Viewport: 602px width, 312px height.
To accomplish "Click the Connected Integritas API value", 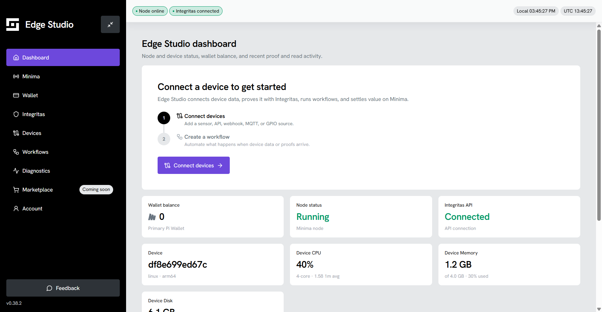I will tap(467, 217).
